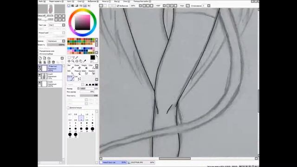This screenshot has height=167, width=297.
Task: Open the Холст menu
Action: [x=71, y=1]
